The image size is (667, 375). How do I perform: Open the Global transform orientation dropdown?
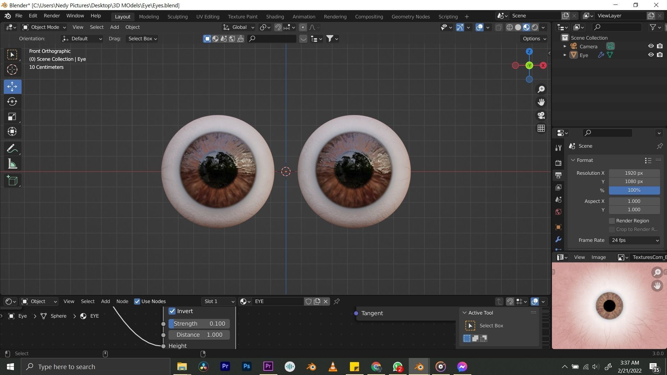238,27
